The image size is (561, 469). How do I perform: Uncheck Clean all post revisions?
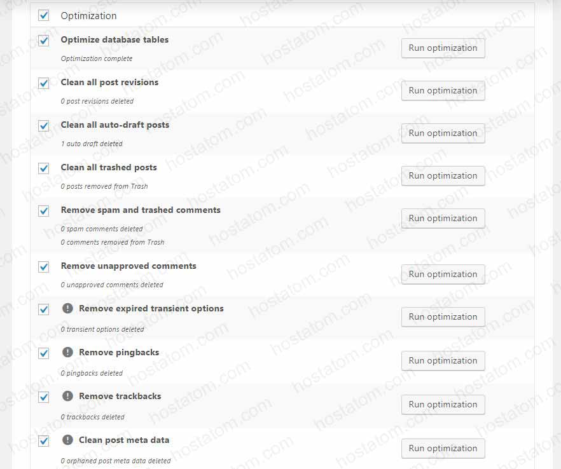(43, 83)
